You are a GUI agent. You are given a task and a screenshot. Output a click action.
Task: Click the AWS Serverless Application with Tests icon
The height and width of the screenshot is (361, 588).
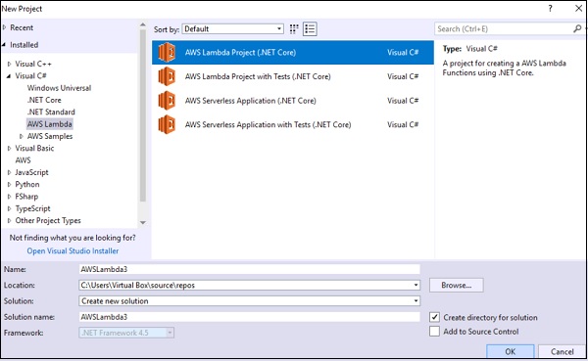coord(167,124)
